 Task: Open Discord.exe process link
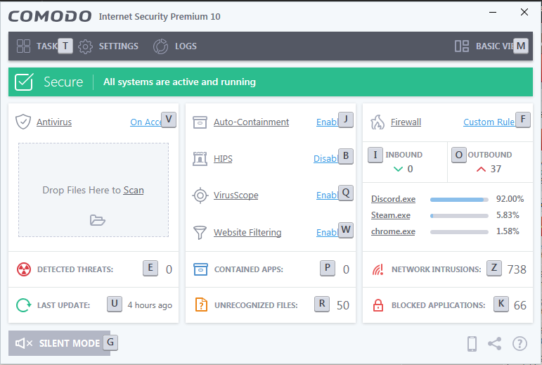pos(394,199)
